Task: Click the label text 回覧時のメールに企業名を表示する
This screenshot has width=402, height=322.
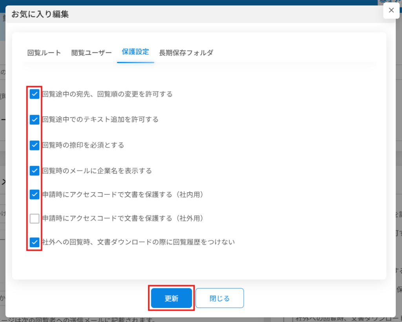Action: 97,171
